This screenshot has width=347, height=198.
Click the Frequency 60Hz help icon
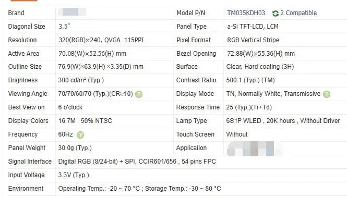click(80, 135)
